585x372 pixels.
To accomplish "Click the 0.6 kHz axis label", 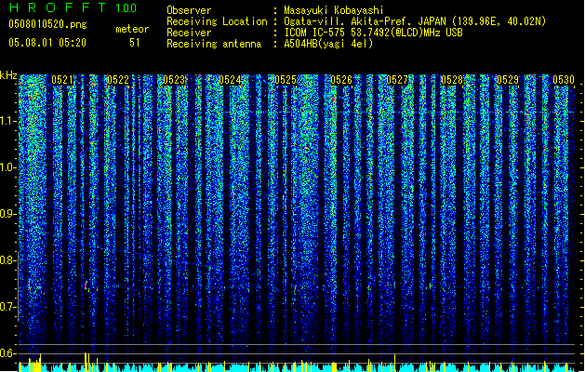I will coord(8,353).
